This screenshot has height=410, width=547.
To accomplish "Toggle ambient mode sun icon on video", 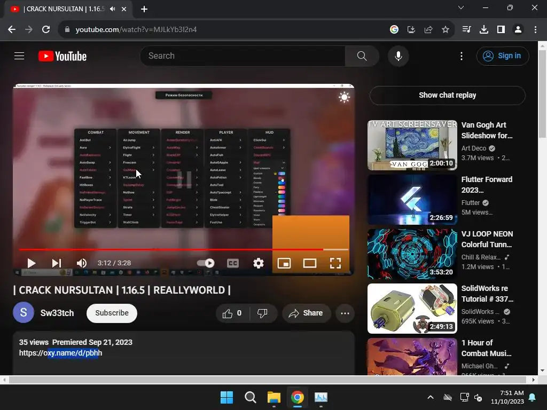I will click(x=344, y=97).
